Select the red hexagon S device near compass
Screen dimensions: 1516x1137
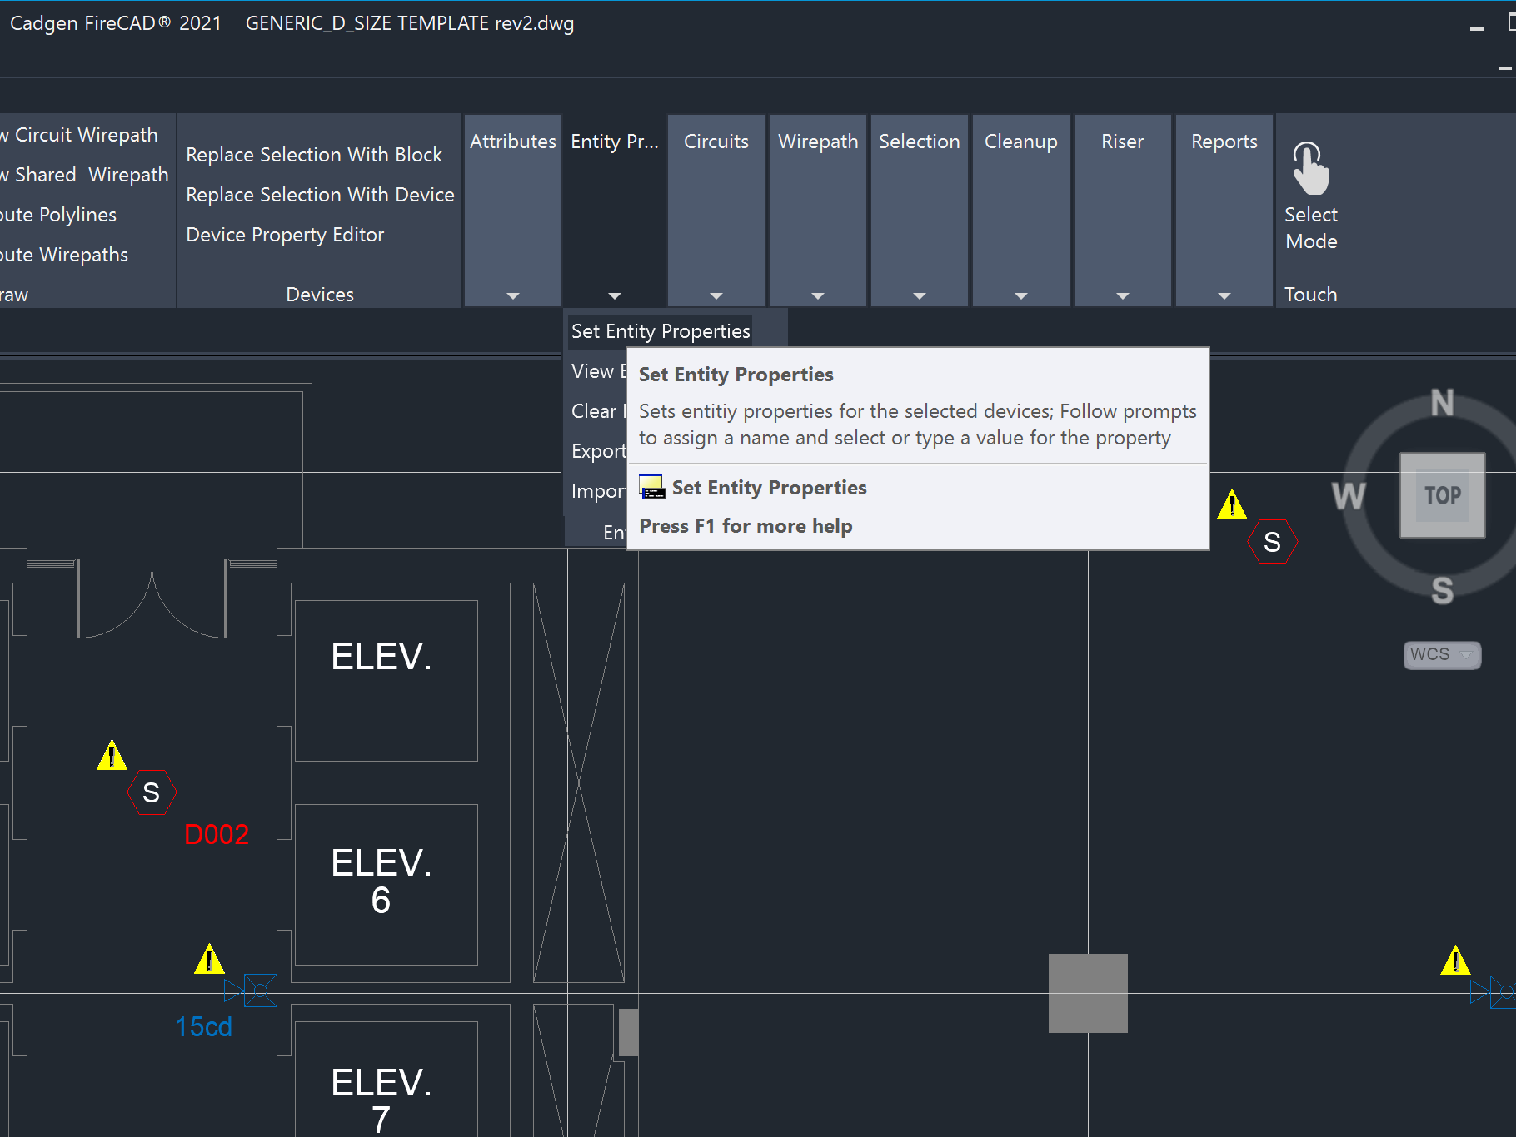[1272, 542]
